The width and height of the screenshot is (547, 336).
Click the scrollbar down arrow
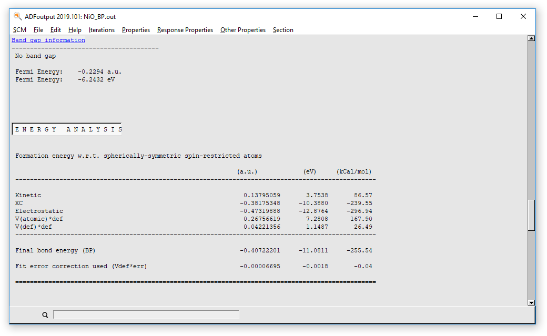click(x=531, y=303)
